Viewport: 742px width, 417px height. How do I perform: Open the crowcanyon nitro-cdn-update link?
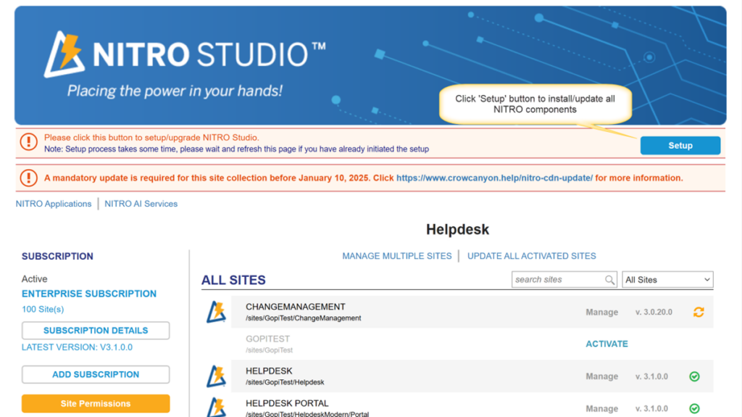click(494, 178)
